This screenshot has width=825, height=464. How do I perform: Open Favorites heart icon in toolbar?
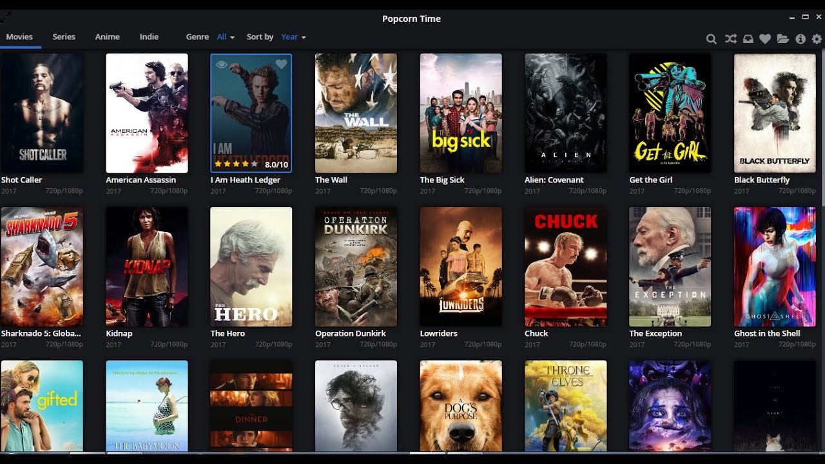point(765,39)
